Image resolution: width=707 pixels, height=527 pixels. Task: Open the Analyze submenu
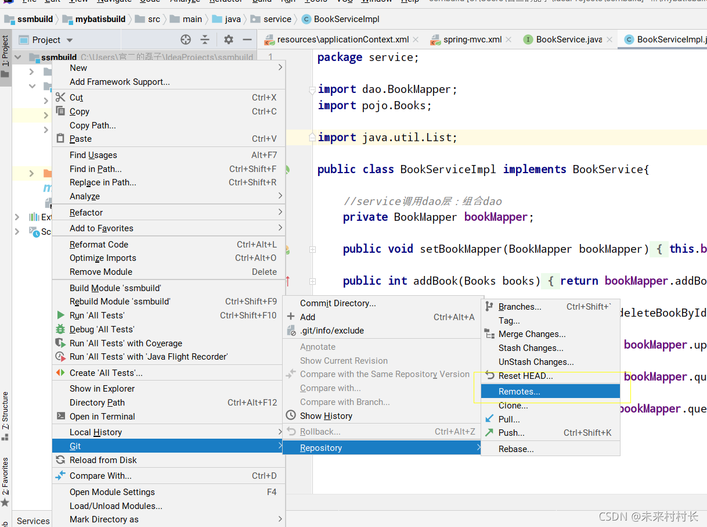click(169, 196)
